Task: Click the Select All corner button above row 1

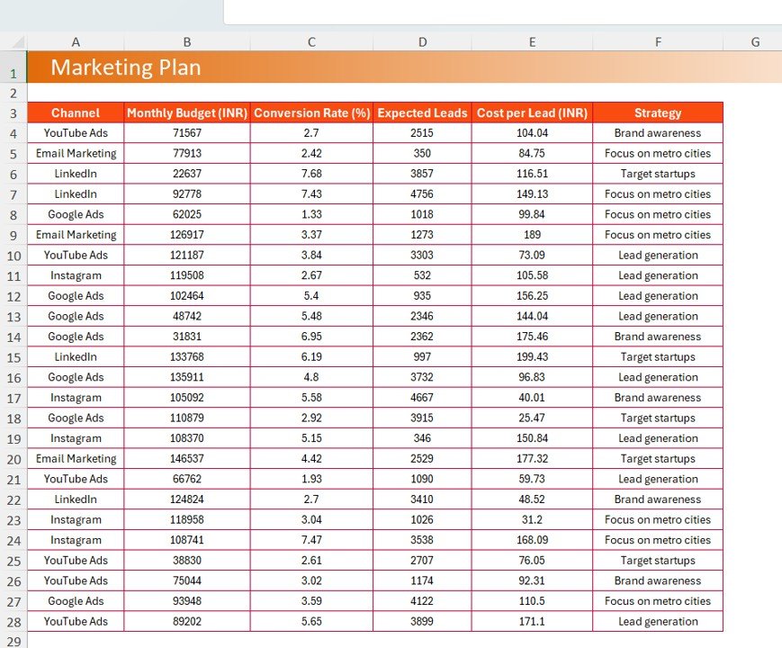Action: 13,41
